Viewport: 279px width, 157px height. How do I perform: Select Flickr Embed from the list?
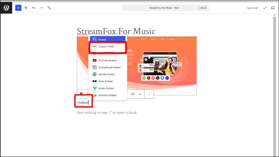[108, 81]
